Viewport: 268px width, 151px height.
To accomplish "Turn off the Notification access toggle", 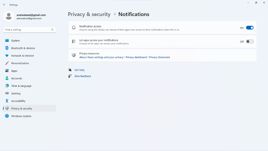I will point(249,28).
